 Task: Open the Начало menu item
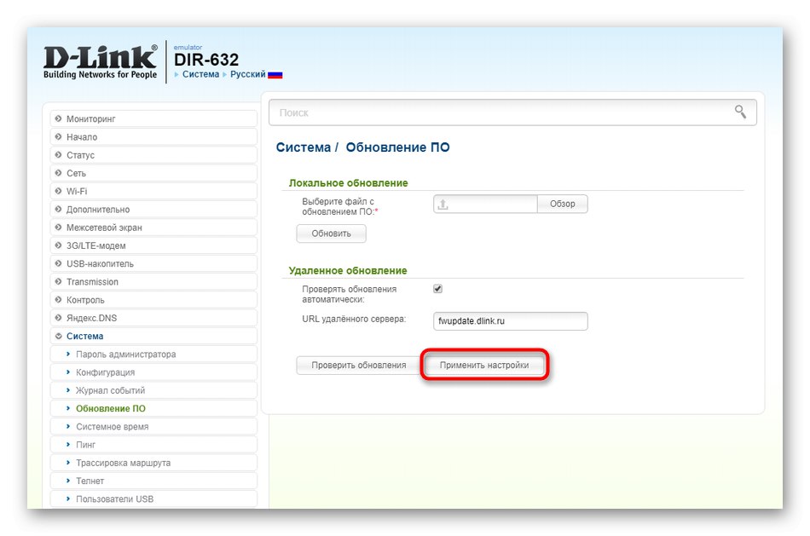point(154,137)
